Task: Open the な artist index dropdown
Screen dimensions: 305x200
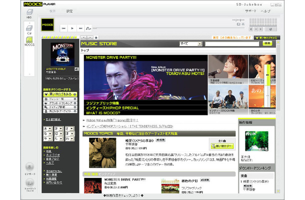Action: pos(47,133)
